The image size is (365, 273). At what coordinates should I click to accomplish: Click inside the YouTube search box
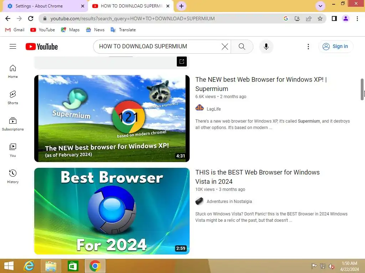point(158,47)
